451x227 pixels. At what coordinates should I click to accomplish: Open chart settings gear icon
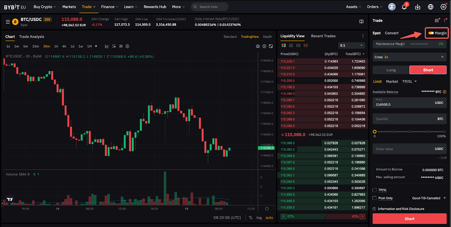click(x=264, y=46)
